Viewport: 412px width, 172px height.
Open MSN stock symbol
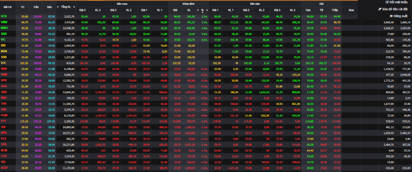[x=4, y=51]
